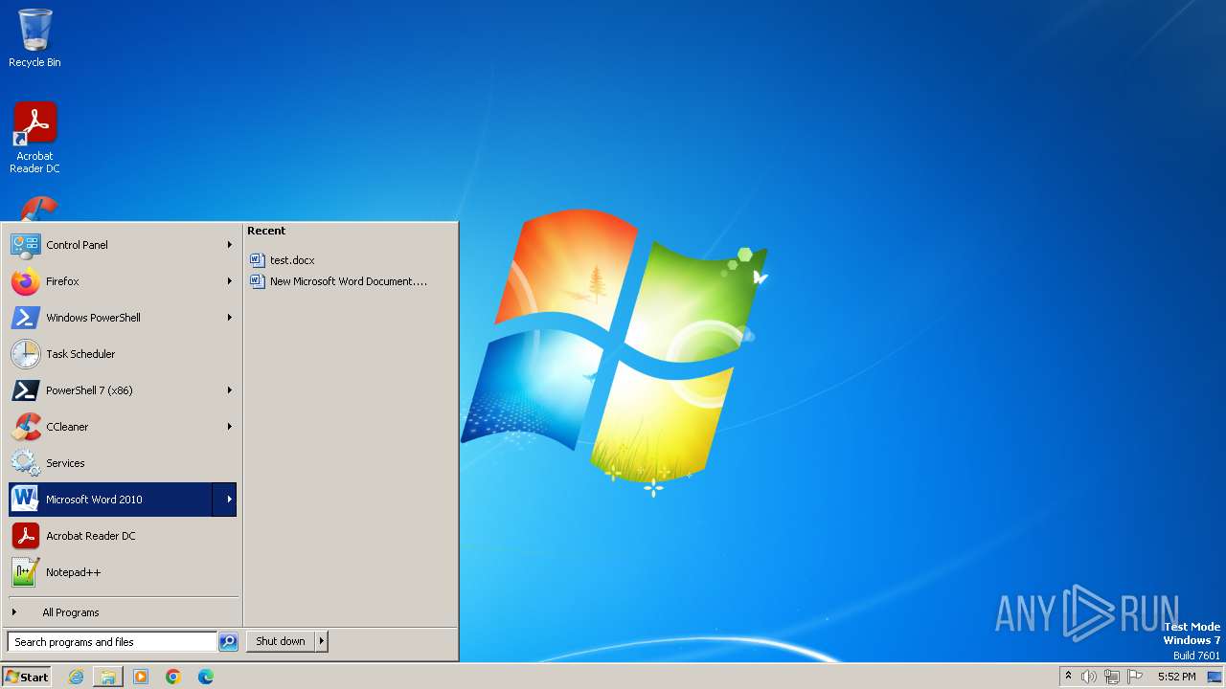The height and width of the screenshot is (689, 1226).
Task: Expand the Shut down options arrow
Action: click(x=321, y=641)
